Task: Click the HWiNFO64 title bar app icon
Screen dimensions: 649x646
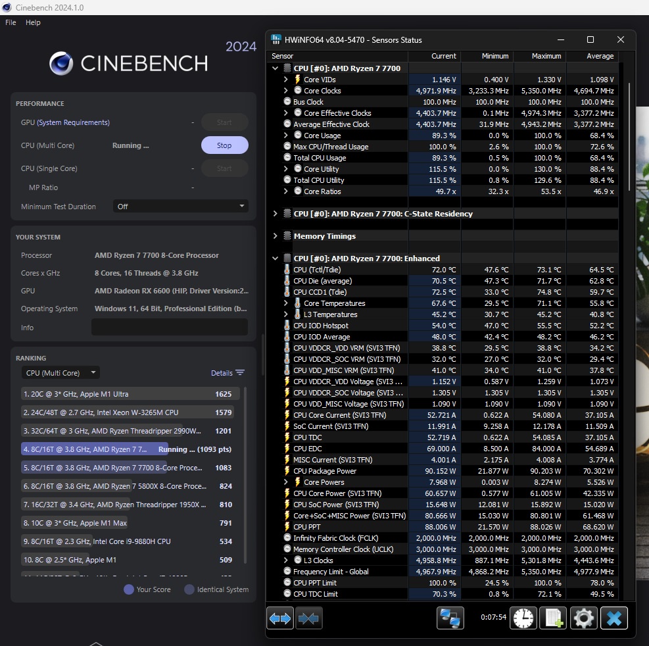Action: (276, 39)
